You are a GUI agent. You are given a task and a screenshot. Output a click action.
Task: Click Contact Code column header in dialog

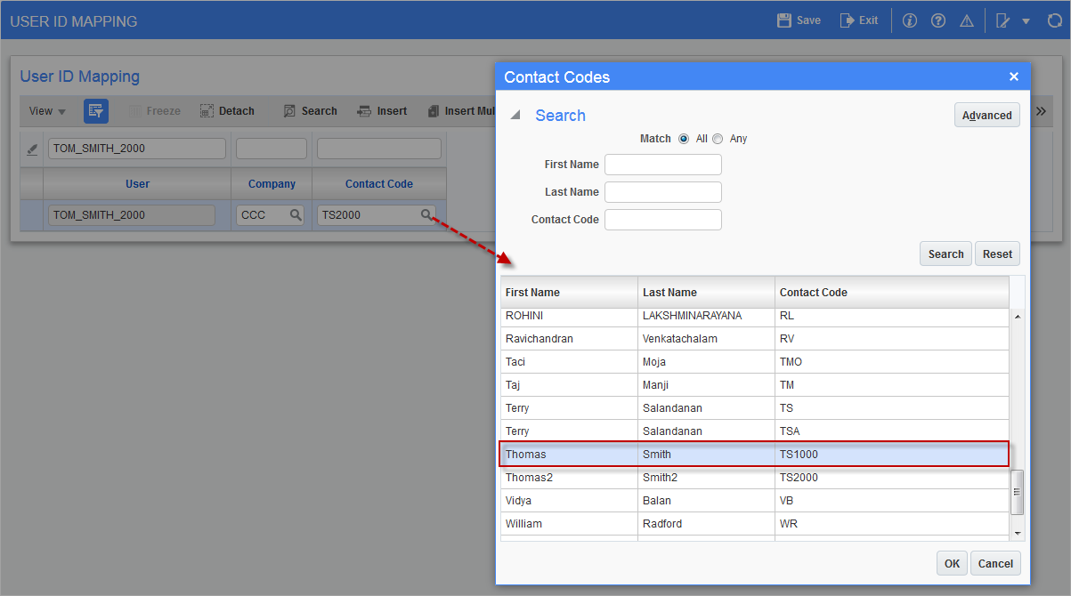coord(892,292)
